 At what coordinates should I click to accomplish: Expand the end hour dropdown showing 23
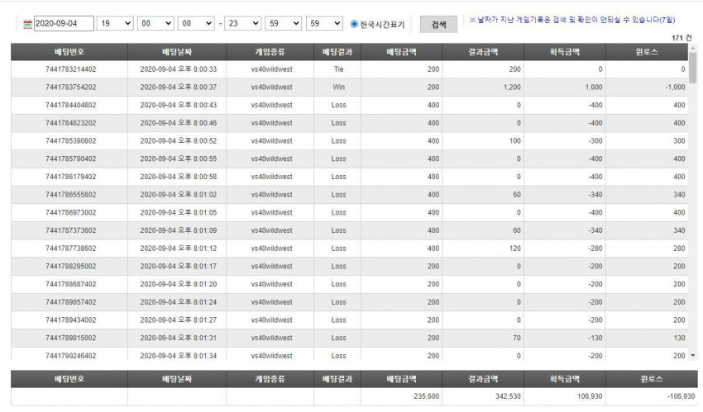[242, 23]
